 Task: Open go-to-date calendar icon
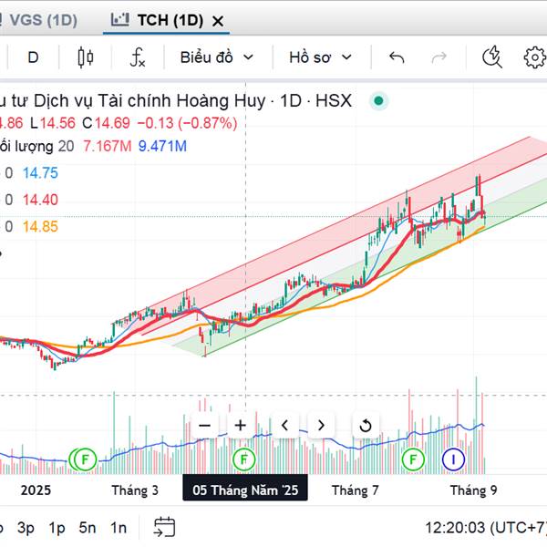(164, 526)
